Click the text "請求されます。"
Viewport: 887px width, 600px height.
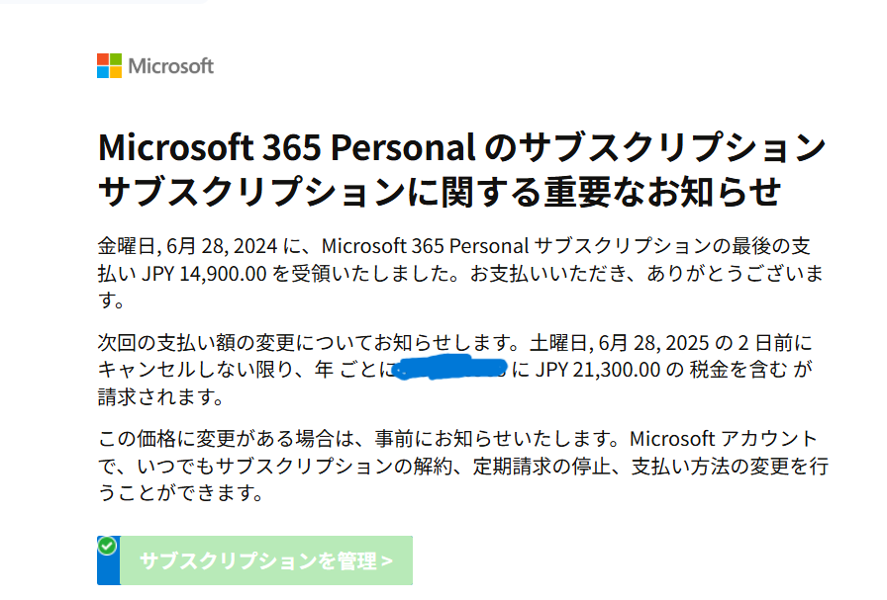coord(161,396)
